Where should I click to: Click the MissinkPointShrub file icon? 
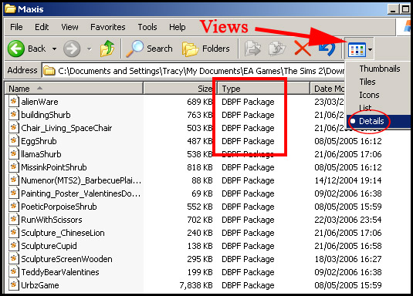pyautogui.click(x=14, y=167)
